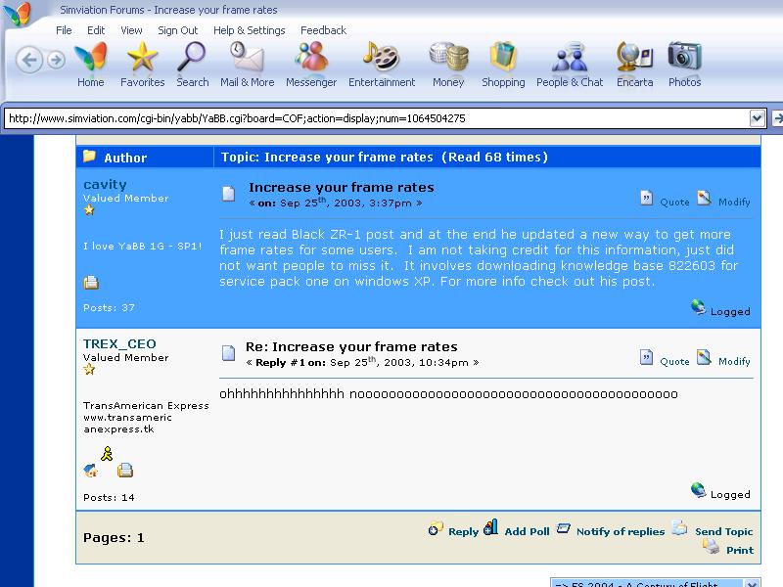This screenshot has width=783, height=587.
Task: Click the Quote link on cavity's post
Action: (x=674, y=203)
